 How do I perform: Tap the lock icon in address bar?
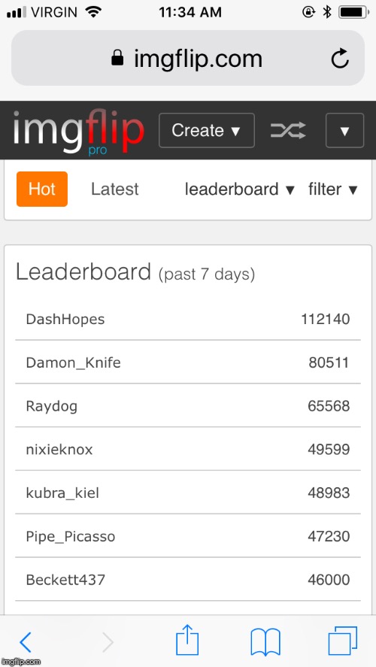(x=117, y=58)
